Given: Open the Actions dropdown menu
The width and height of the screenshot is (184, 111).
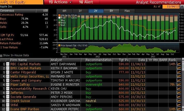Looking at the screenshot, I should [60, 2].
